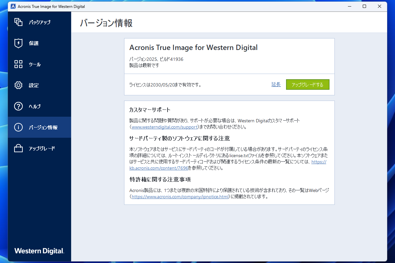Image resolution: width=395 pixels, height=263 pixels.
Task: Click the ツール (Tools) grid icon
Action: (x=18, y=64)
